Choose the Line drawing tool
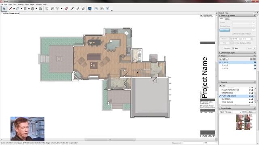Viewport: 259px width, 145px height. [11, 9]
